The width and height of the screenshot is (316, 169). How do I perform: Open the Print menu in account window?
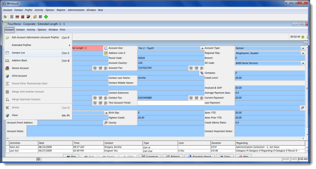tap(62, 30)
